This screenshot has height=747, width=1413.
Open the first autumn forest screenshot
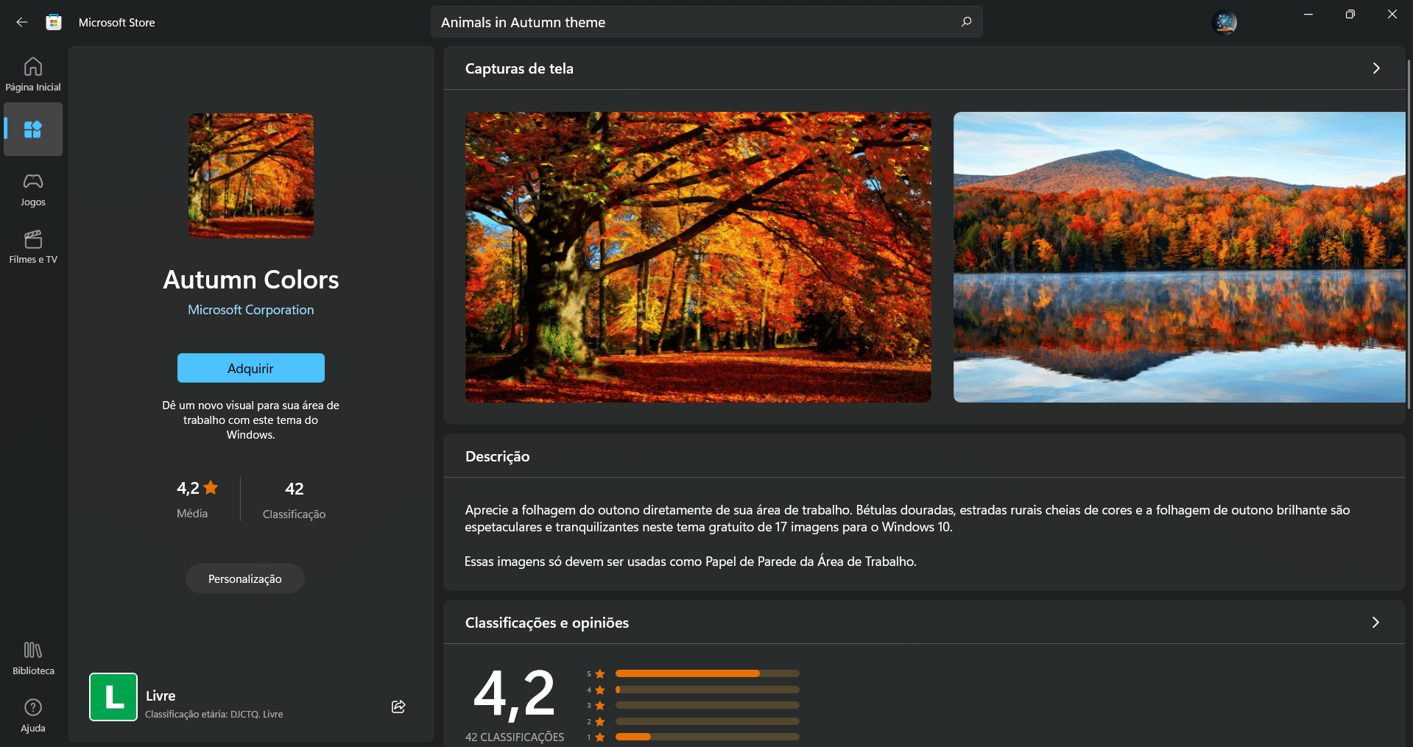697,257
